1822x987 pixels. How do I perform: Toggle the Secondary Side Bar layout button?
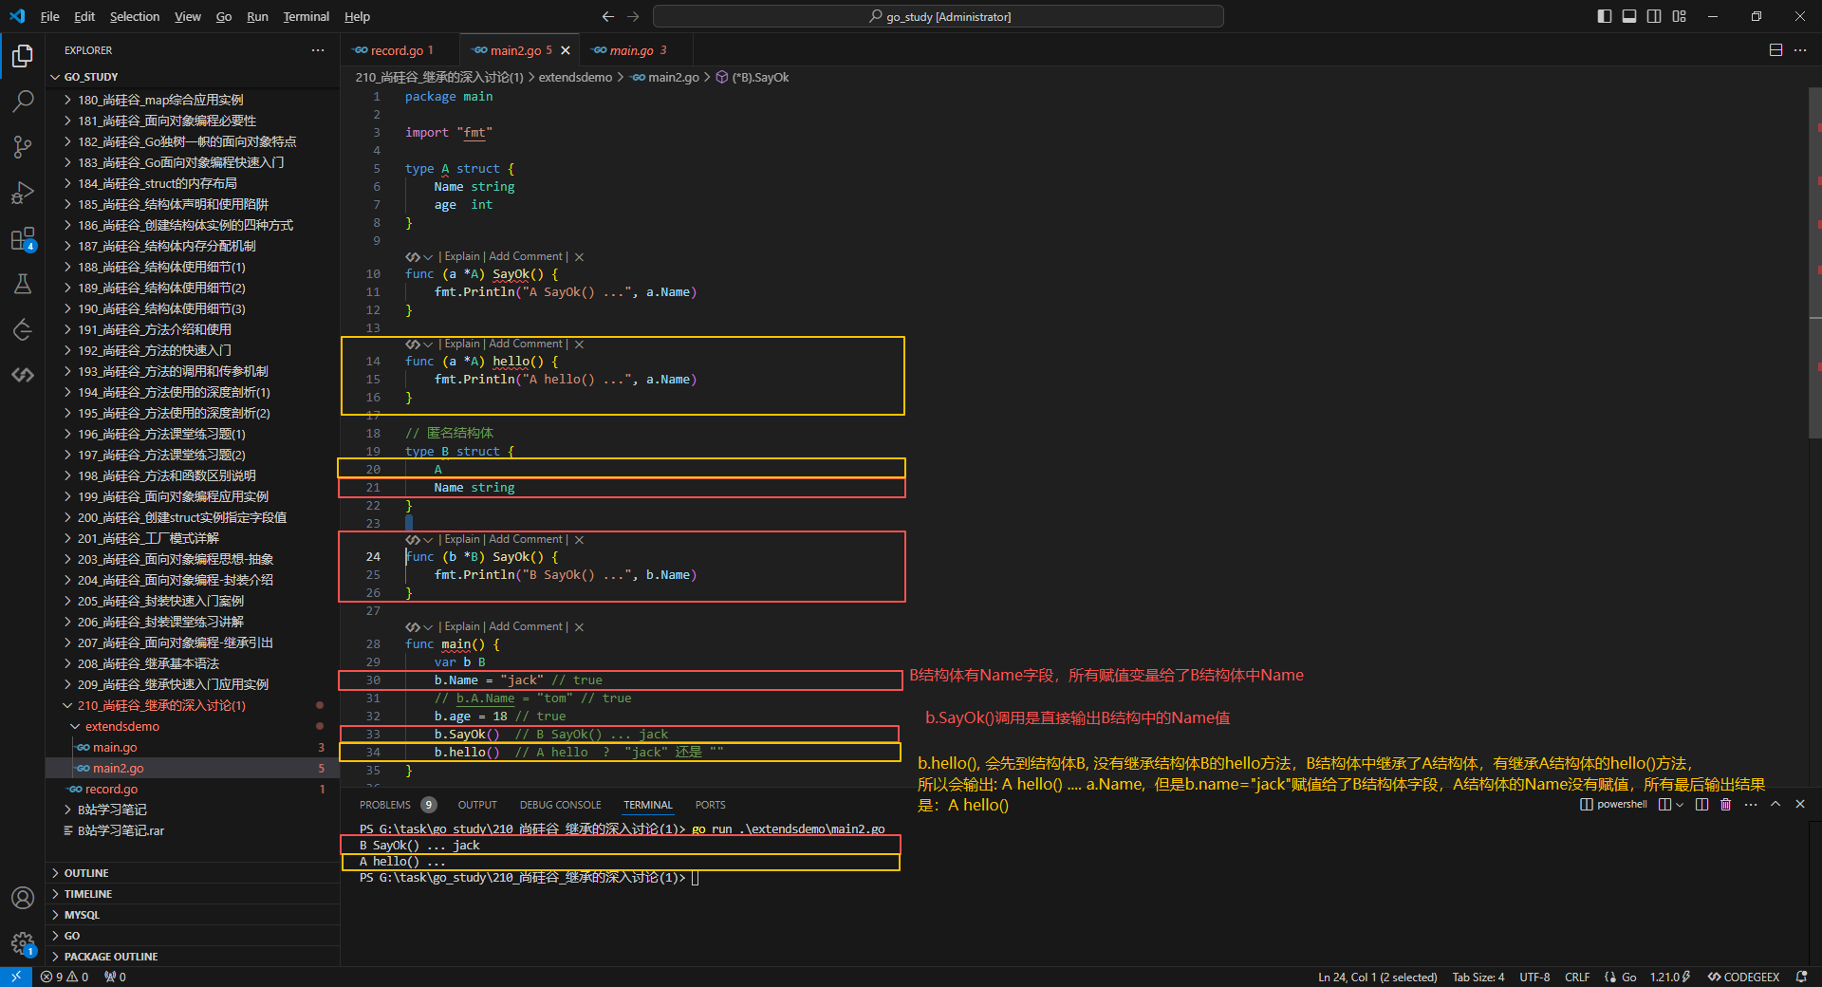(1654, 16)
